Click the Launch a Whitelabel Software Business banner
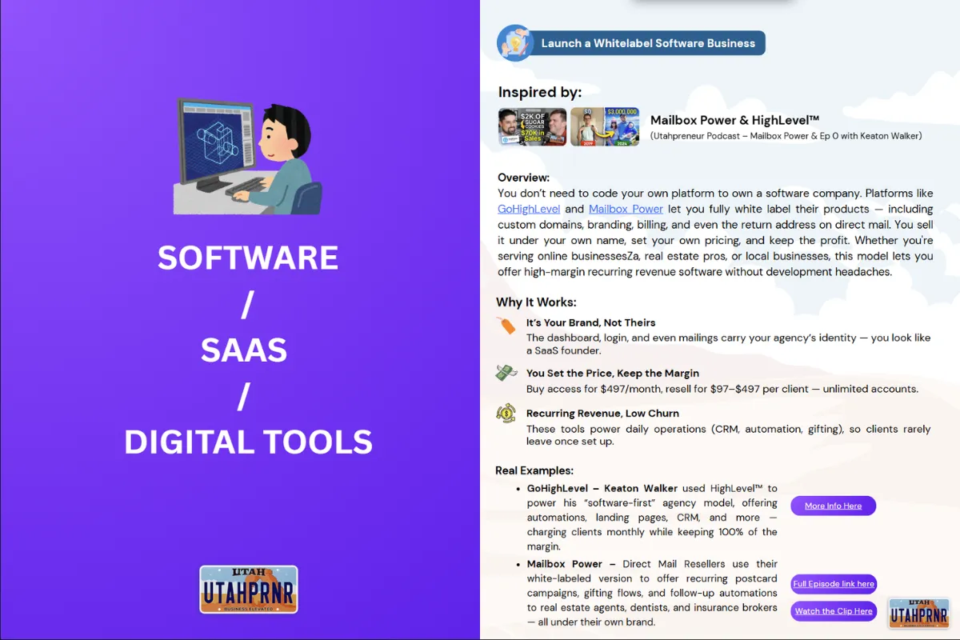Viewport: 960px width, 640px height. tap(631, 43)
